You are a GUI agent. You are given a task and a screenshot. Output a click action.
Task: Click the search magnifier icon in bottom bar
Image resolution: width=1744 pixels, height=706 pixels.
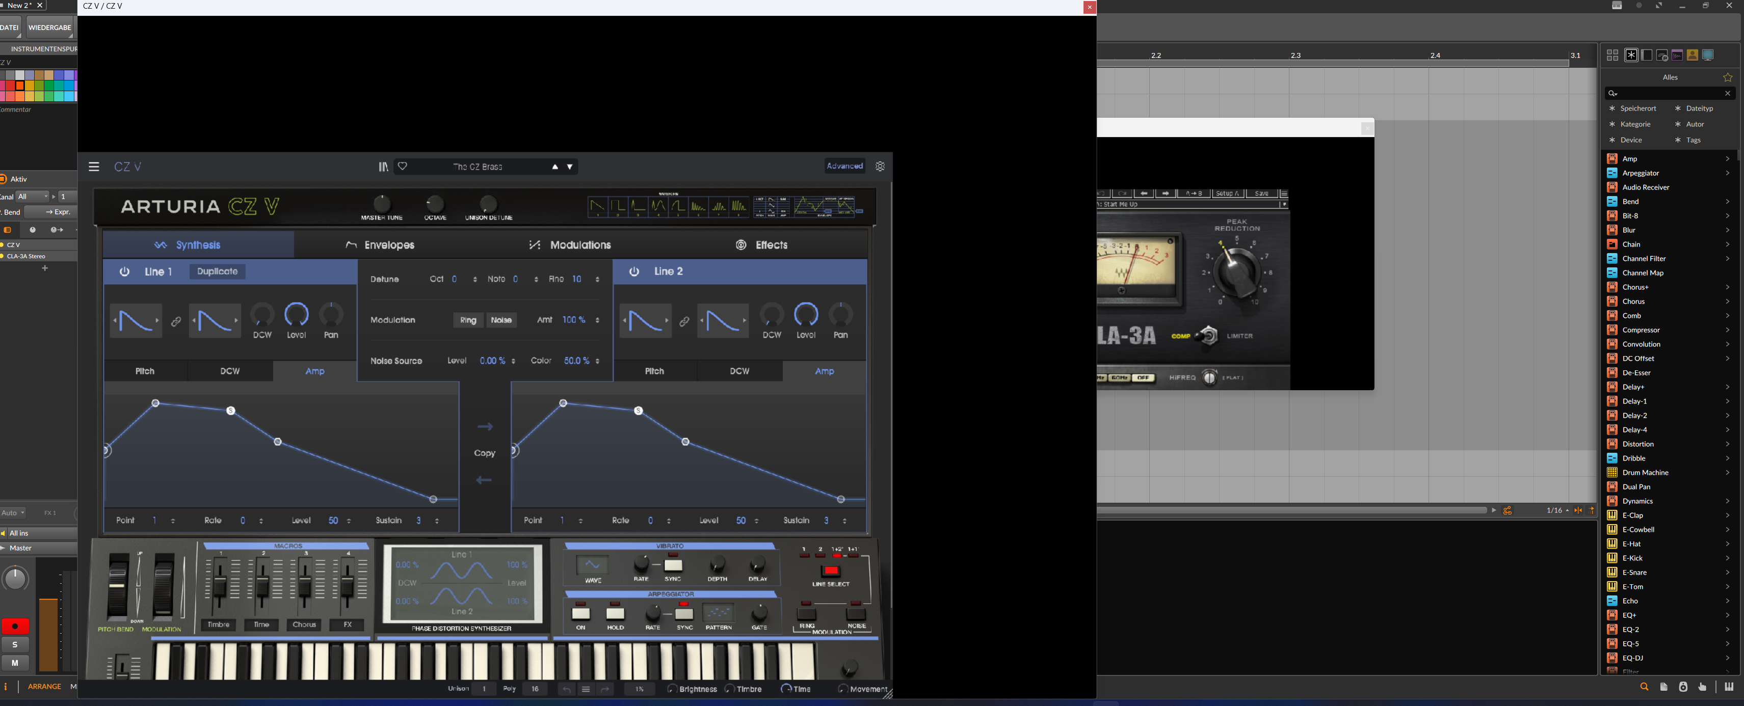1644,687
